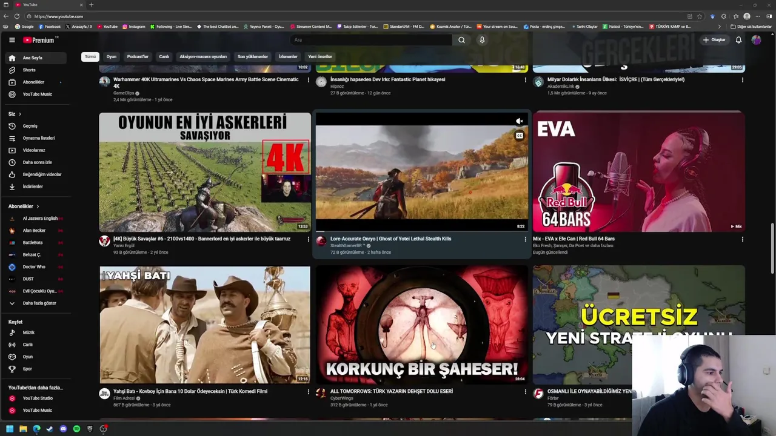
Task: Seek the Ghost of Yotei preview progress bar
Action: [421, 231]
